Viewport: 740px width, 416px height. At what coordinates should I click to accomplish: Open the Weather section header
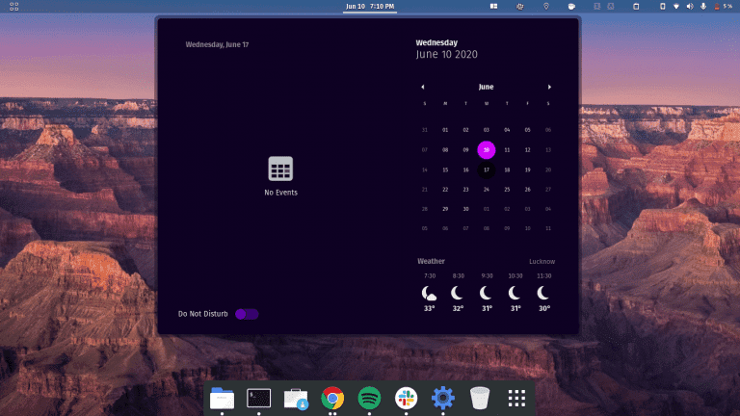tap(431, 261)
